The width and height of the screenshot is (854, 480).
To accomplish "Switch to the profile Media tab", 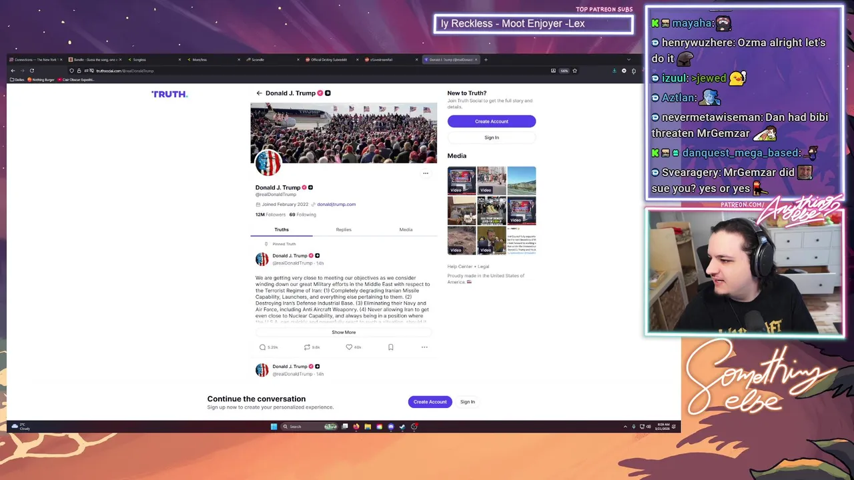I will 406,229.
